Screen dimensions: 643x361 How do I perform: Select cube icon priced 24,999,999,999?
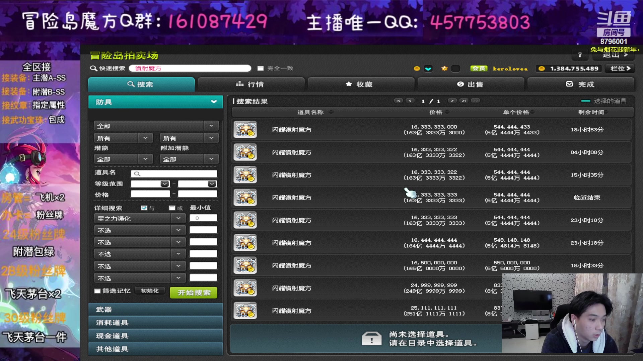pyautogui.click(x=245, y=288)
